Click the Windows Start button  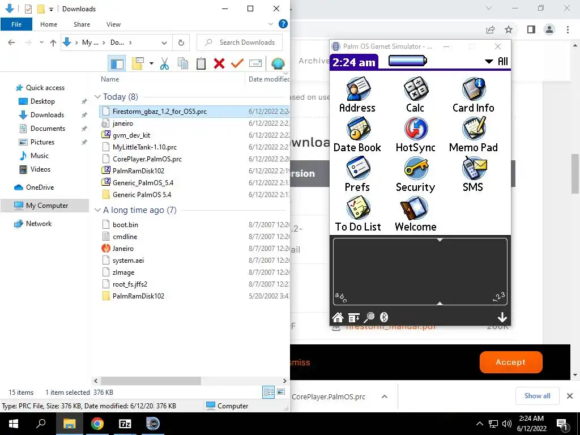(14, 424)
